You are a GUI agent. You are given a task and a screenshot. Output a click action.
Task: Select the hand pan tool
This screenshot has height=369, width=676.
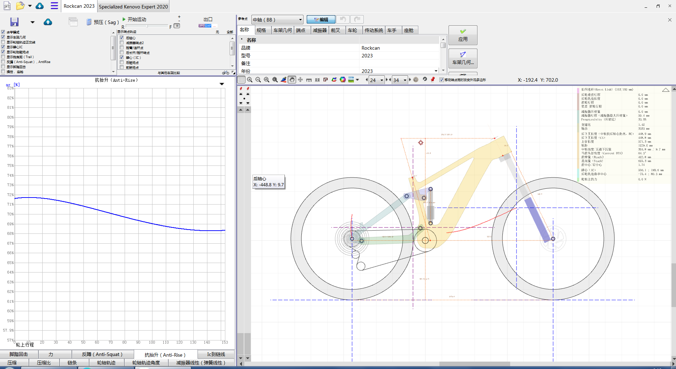point(292,80)
